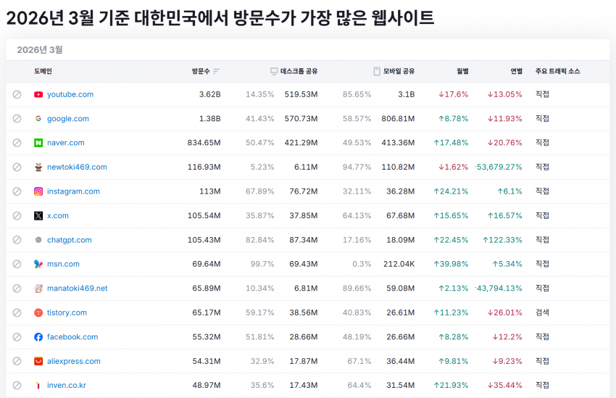The height and width of the screenshot is (398, 616).
Task: Click the Facebook favicon icon
Action: [38, 336]
